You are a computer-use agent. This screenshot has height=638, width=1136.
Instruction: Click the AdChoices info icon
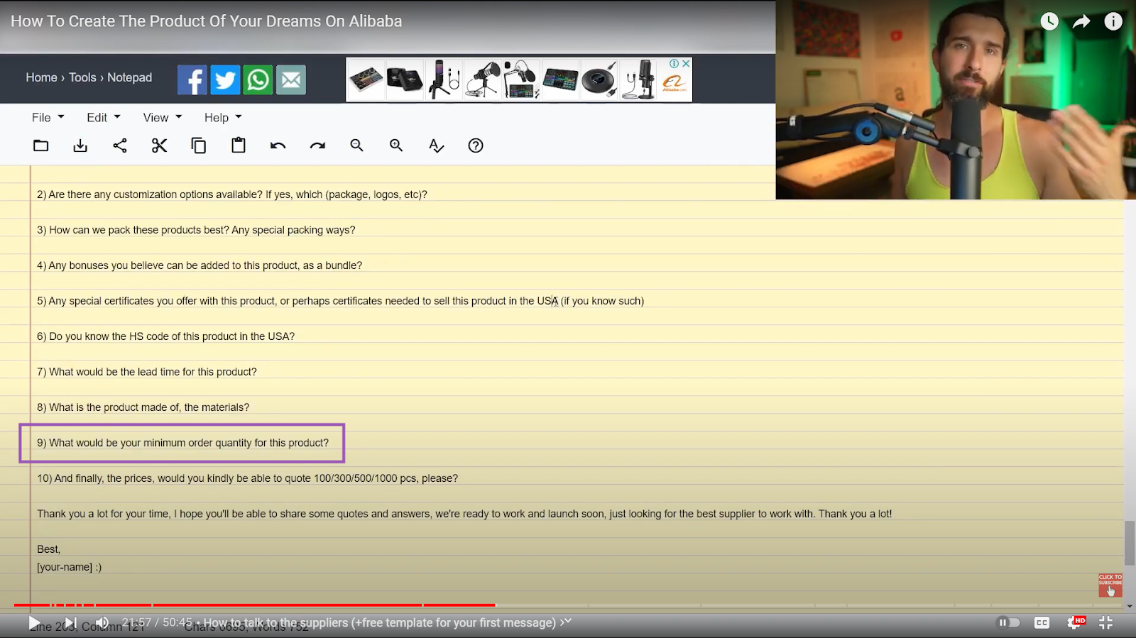coord(674,63)
